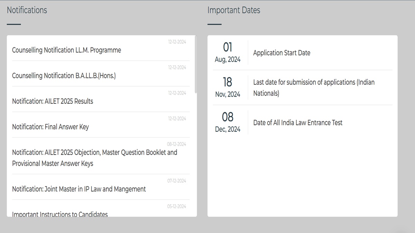Open Joint Master in IP Law notification
The height and width of the screenshot is (233, 415).
(79, 189)
